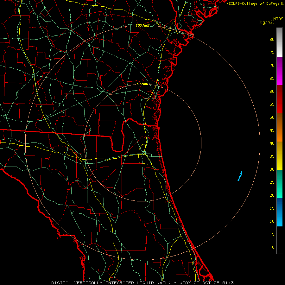Image resolution: width=285 pixels, height=285 pixels.
Task: Click the 50 NMI range ring label
Action: 142,84
